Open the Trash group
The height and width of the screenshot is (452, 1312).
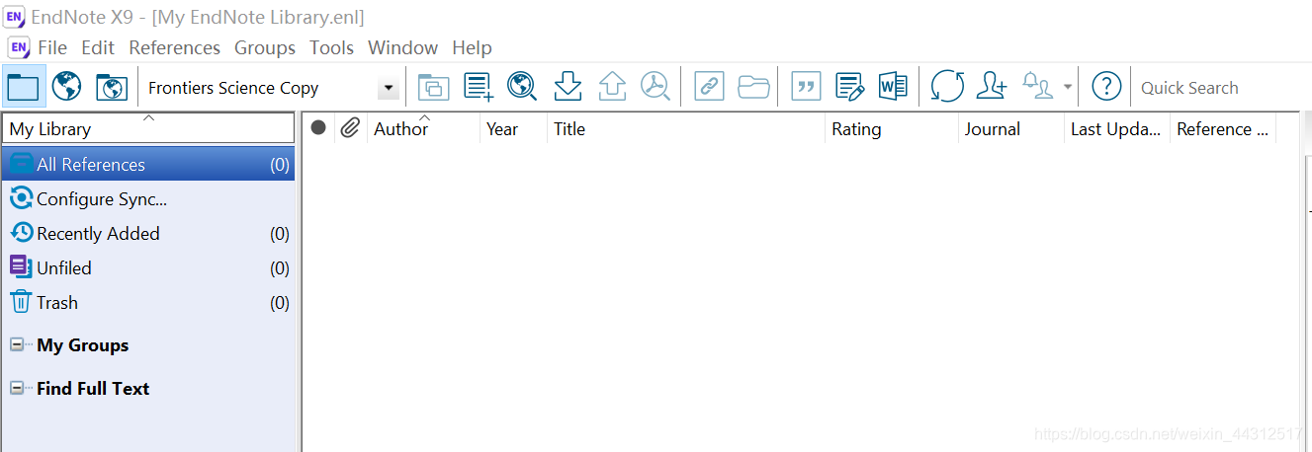click(x=148, y=302)
